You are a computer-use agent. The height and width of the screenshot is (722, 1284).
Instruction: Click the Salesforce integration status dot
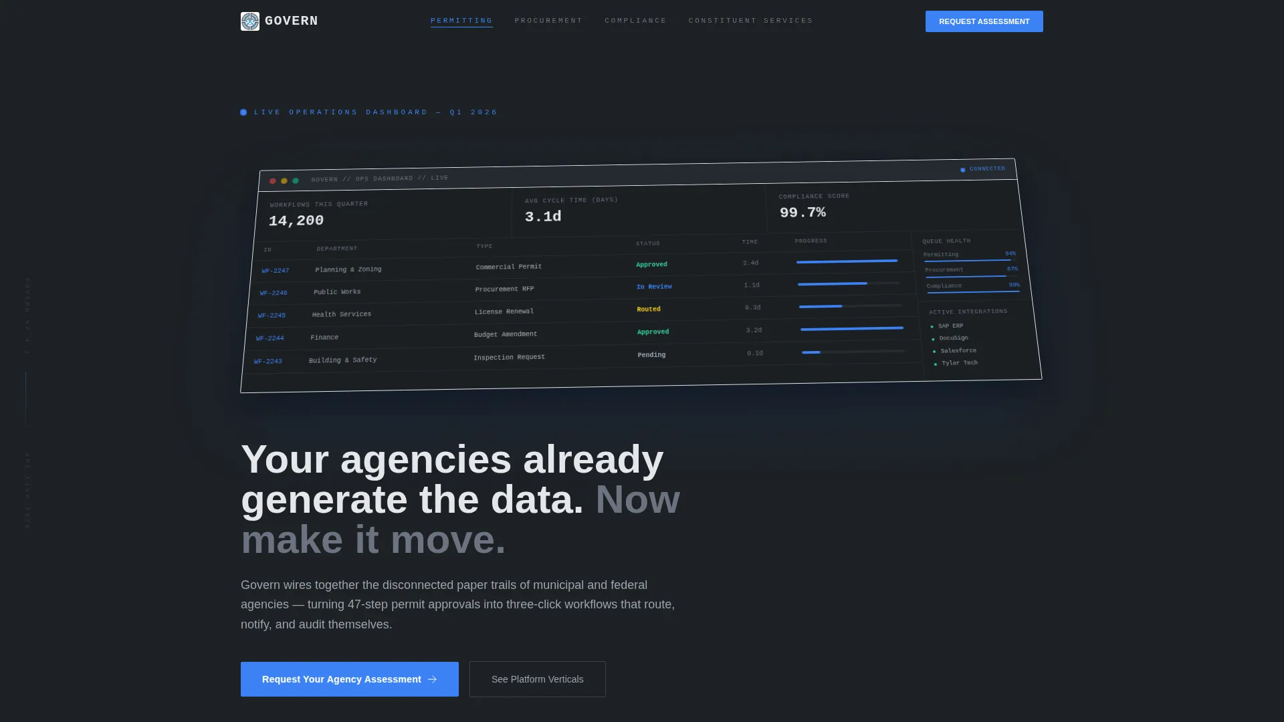934,352
